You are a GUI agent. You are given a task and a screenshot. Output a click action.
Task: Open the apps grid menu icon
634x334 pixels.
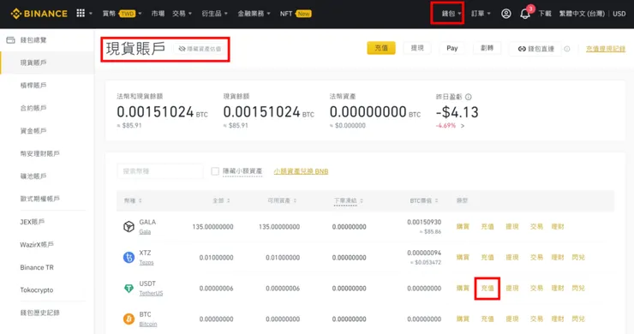tap(81, 14)
